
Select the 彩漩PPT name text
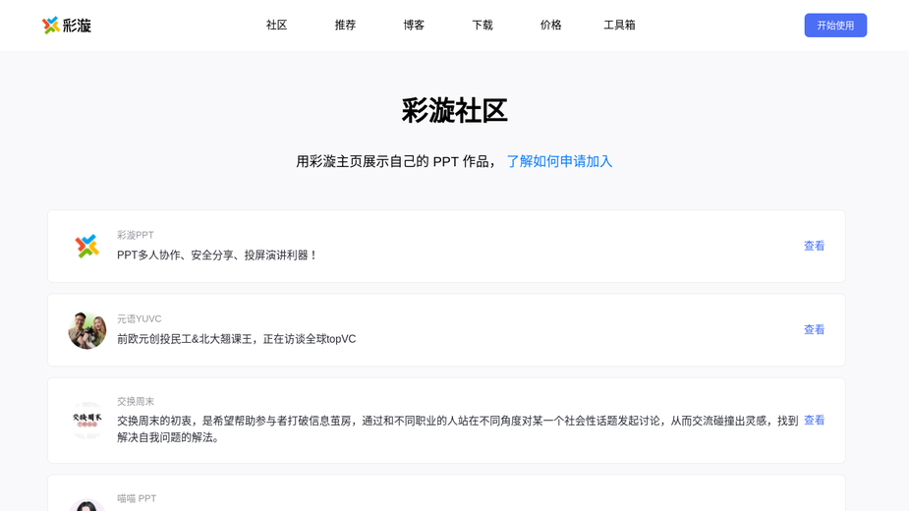136,235
